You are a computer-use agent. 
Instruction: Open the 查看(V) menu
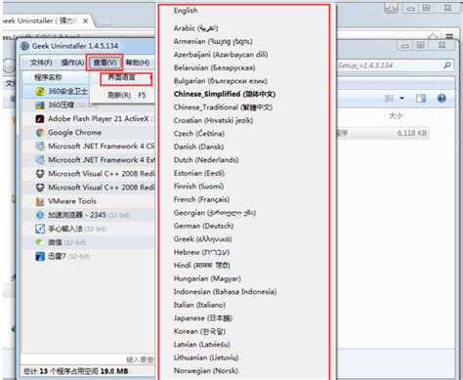tap(105, 63)
